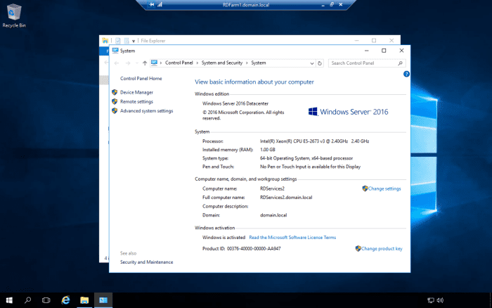Click the network icon in system tray
The width and height of the screenshot is (492, 308).
pos(430,300)
